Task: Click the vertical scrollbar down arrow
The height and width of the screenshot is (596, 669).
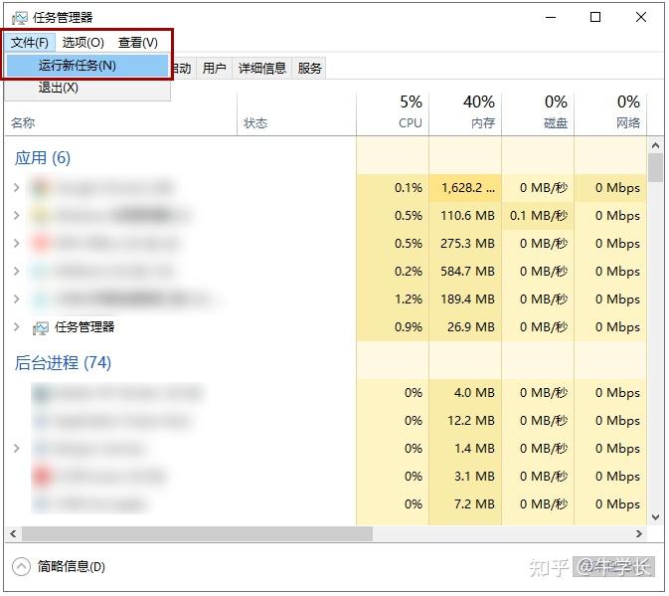Action: click(x=655, y=517)
